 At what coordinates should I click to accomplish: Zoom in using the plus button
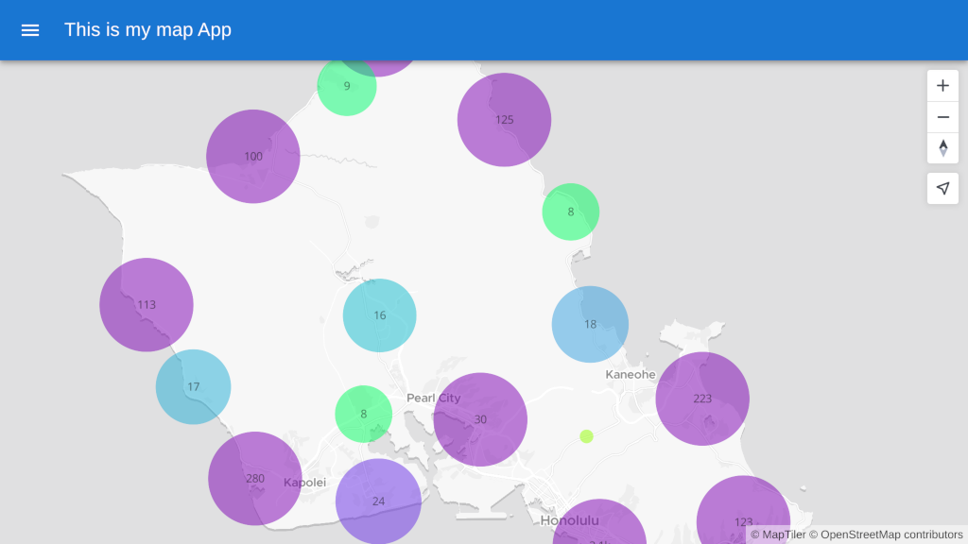coord(942,86)
